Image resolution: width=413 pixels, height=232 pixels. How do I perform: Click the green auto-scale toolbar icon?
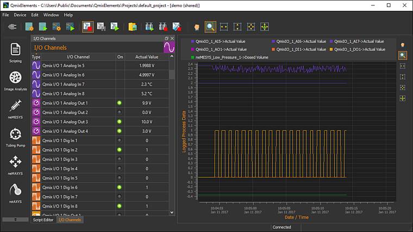point(265,27)
